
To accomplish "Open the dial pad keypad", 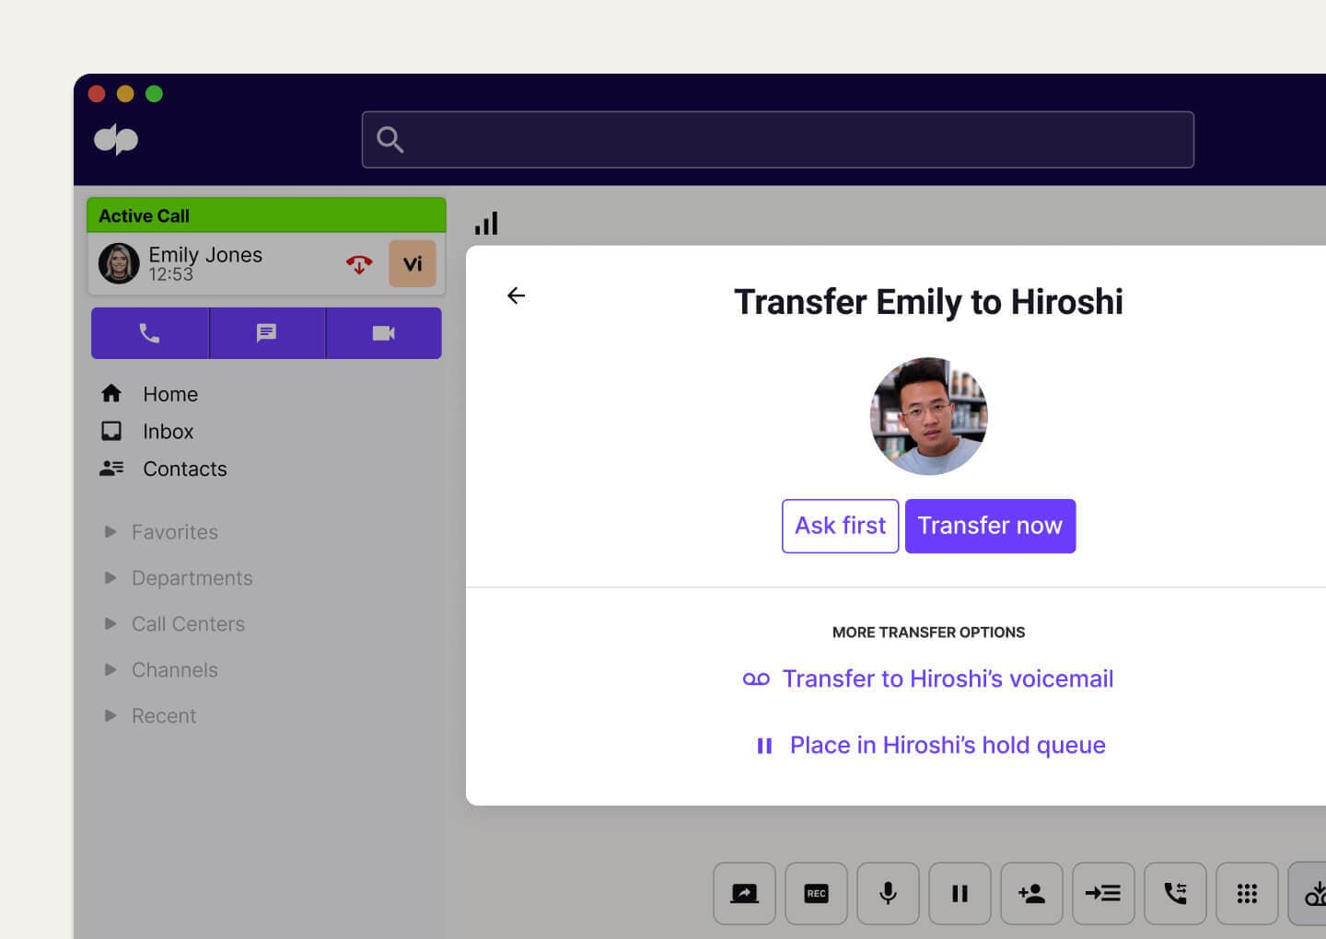I will [1247, 893].
